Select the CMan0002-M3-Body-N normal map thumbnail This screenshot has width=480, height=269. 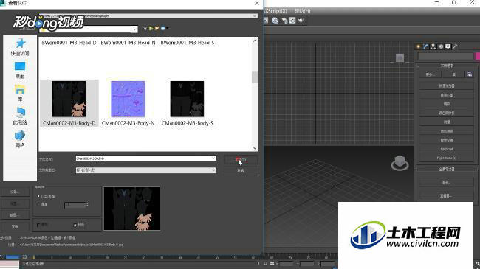point(128,99)
